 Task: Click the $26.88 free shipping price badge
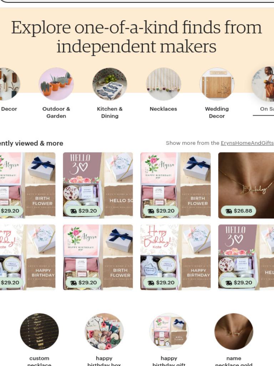pyautogui.click(x=239, y=211)
